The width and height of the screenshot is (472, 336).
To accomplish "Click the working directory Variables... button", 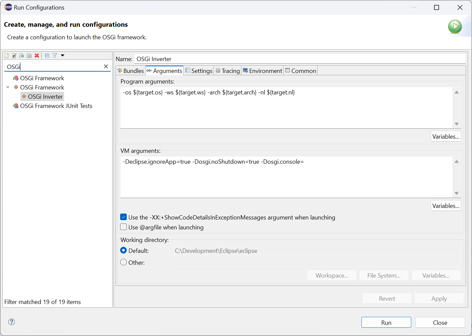I will pos(436,275).
